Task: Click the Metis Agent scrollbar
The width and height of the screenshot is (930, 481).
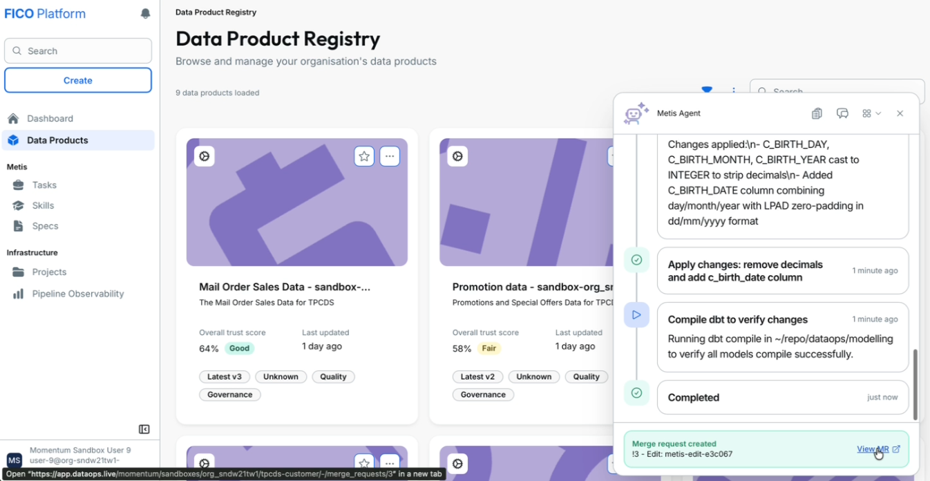Action: 915,384
